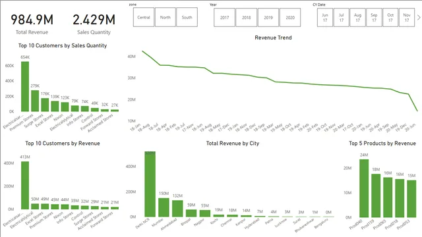
Task: Select the 49M Excel Stores revenue bar
Action: (x=45, y=206)
